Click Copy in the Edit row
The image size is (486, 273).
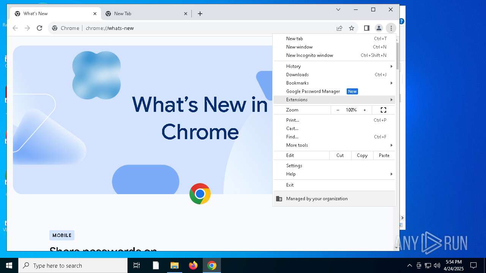point(362,155)
